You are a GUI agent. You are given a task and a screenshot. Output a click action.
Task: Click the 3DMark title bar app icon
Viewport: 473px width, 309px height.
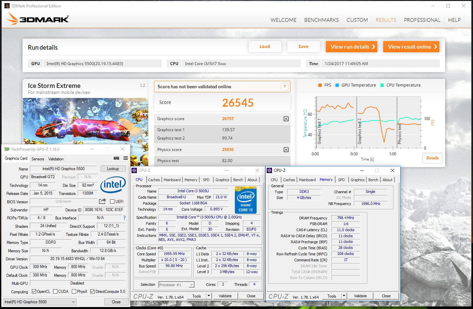[7, 6]
